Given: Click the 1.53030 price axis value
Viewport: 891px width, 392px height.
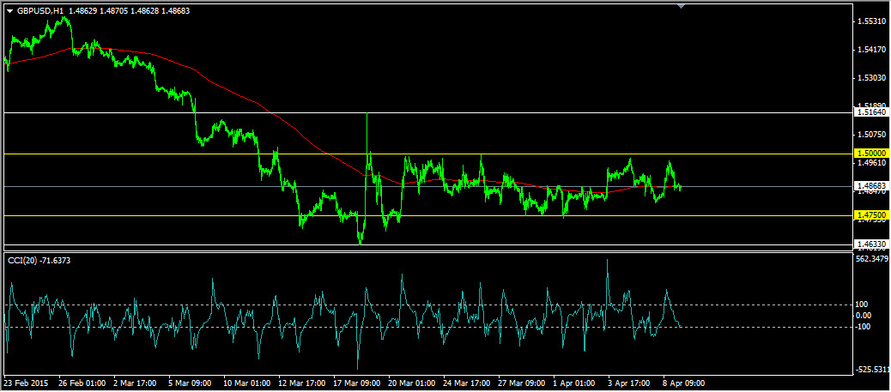Looking at the screenshot, I should [x=871, y=78].
